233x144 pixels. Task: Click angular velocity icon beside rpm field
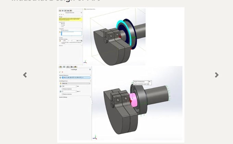[x=61, y=86]
